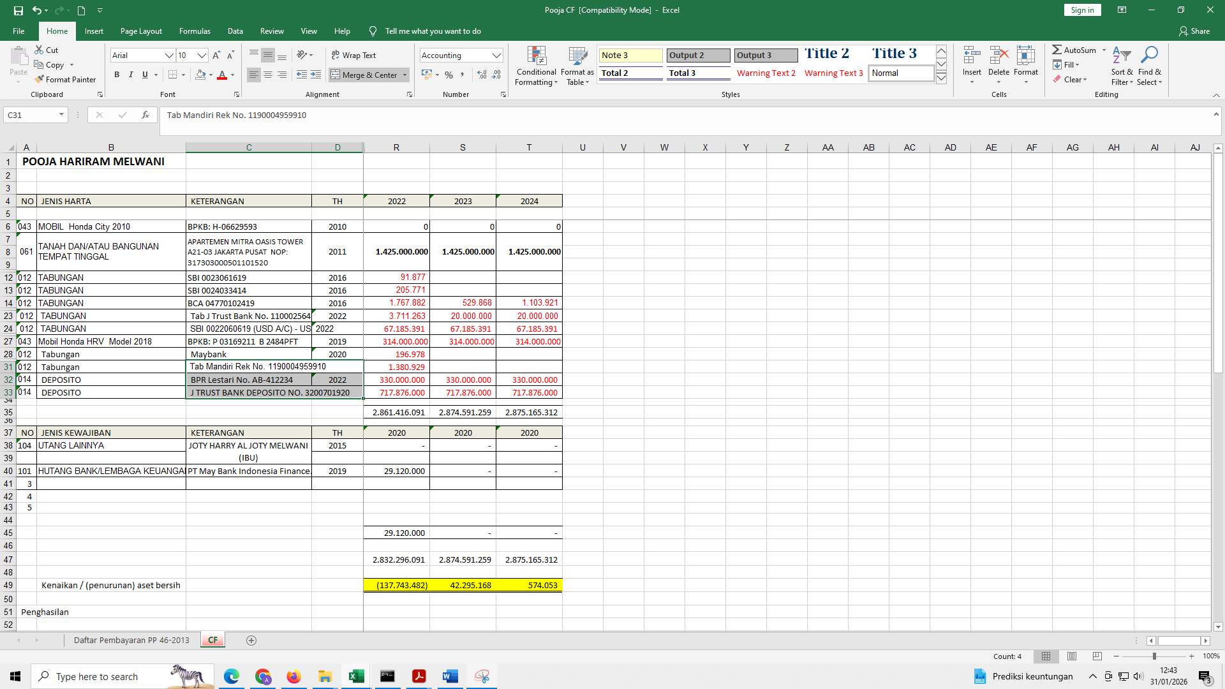Click the Sign in button

[x=1081, y=10]
